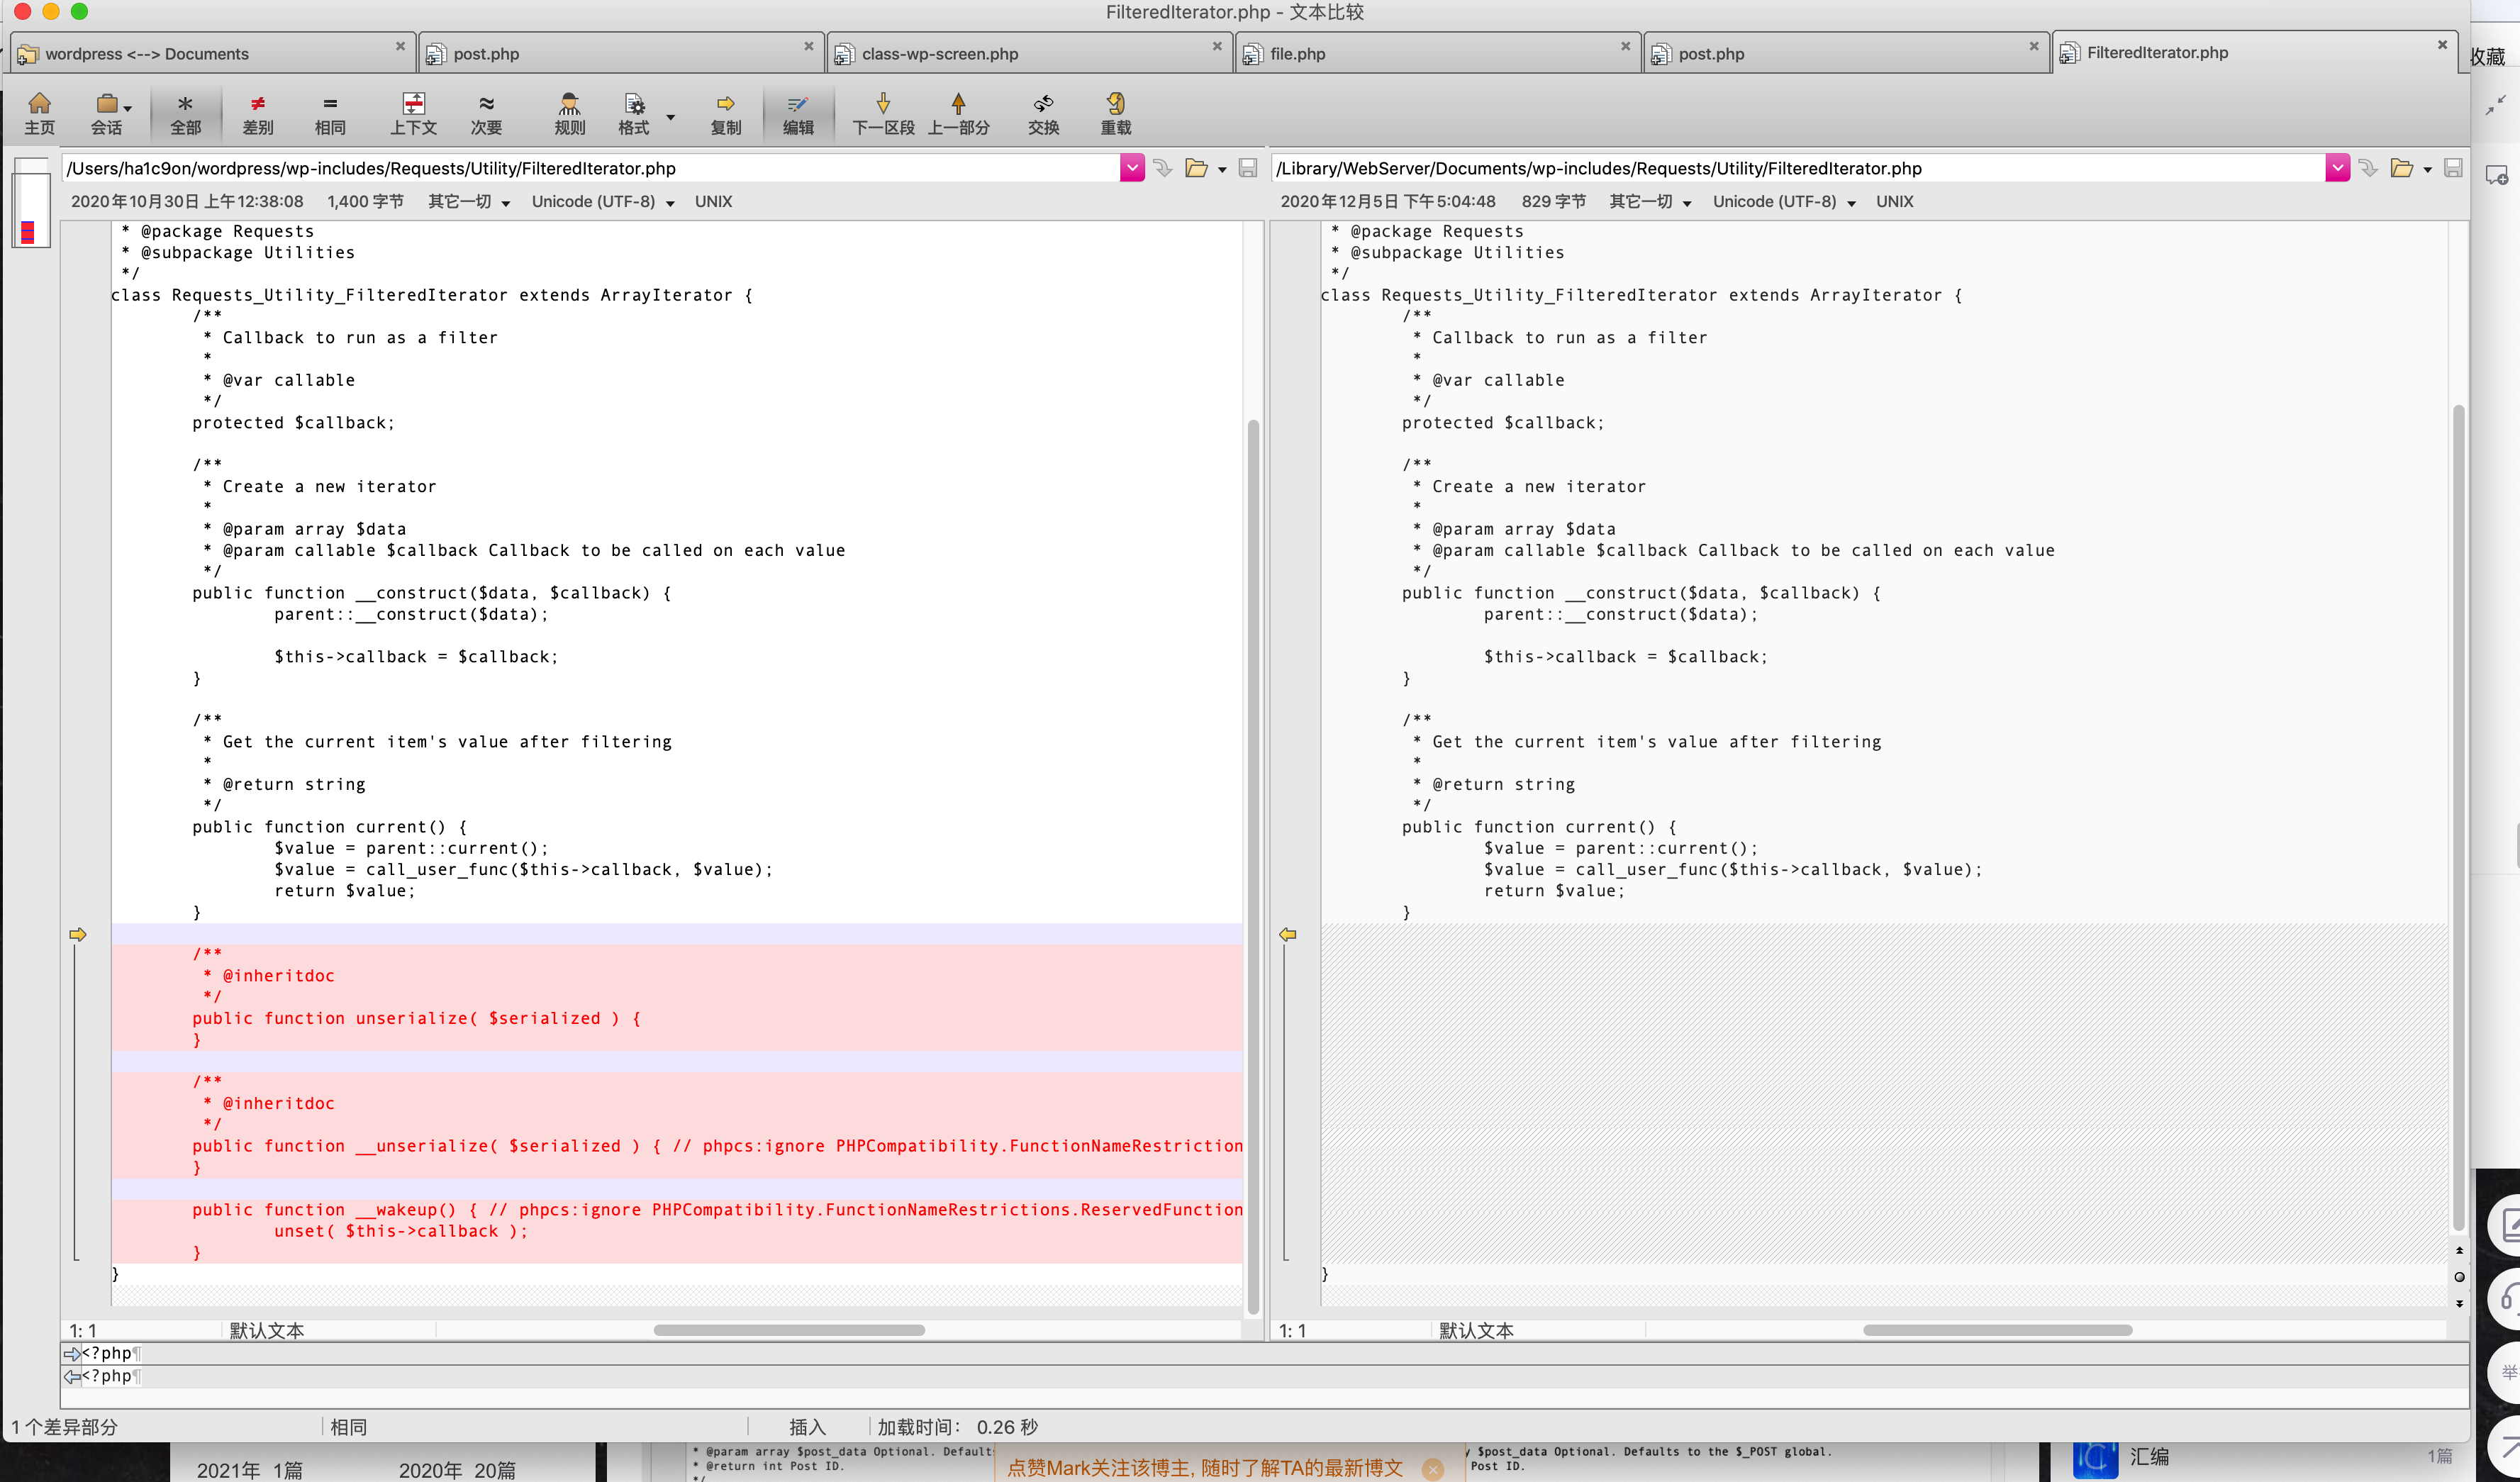Viewport: 2520px width, 1482px height.
Task: Expand left folder button dropdown arrow
Action: (1222, 170)
